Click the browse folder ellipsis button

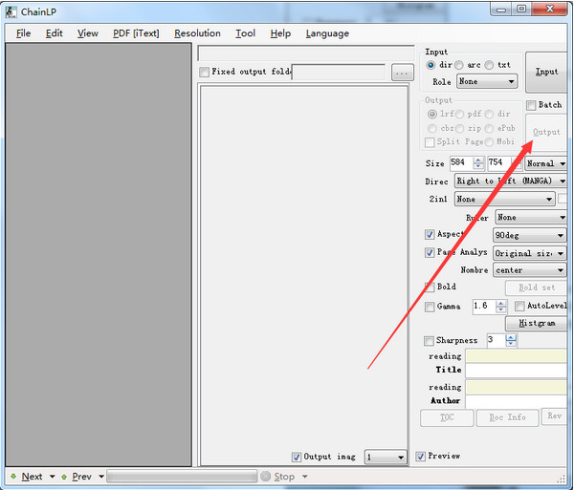402,72
